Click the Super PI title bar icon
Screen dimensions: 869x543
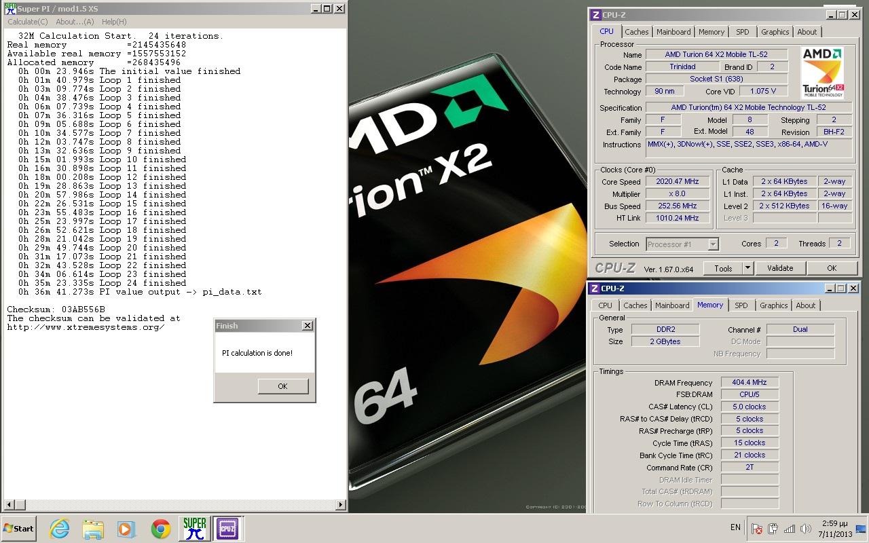(10, 9)
